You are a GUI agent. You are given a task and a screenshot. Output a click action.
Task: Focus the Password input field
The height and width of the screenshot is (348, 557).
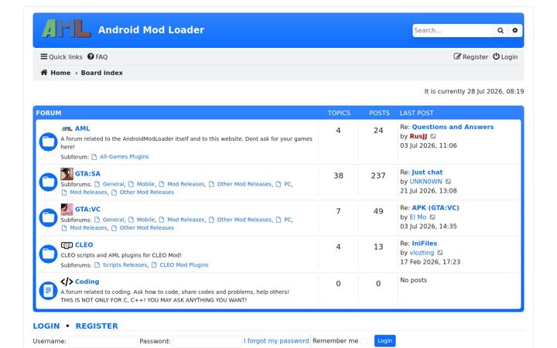(x=207, y=341)
